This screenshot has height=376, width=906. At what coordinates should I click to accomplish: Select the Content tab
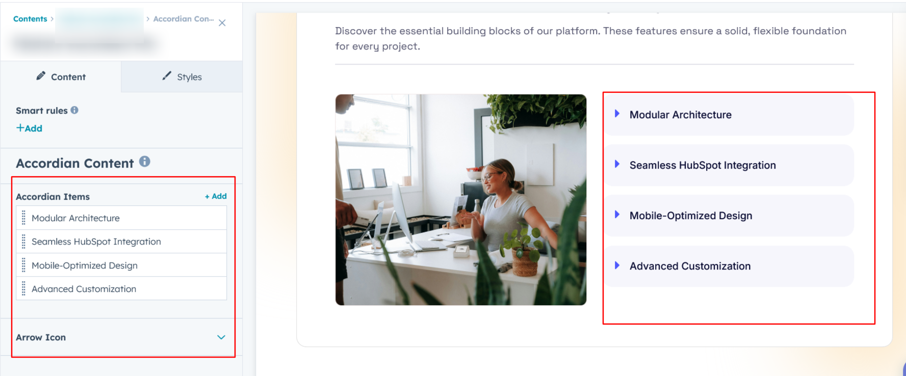(x=61, y=77)
